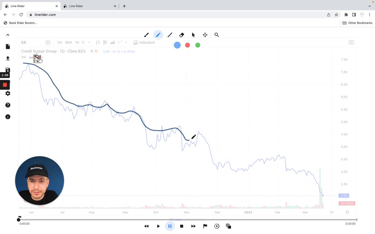Open the Indicators menu
375x234 pixels.
[144, 42]
